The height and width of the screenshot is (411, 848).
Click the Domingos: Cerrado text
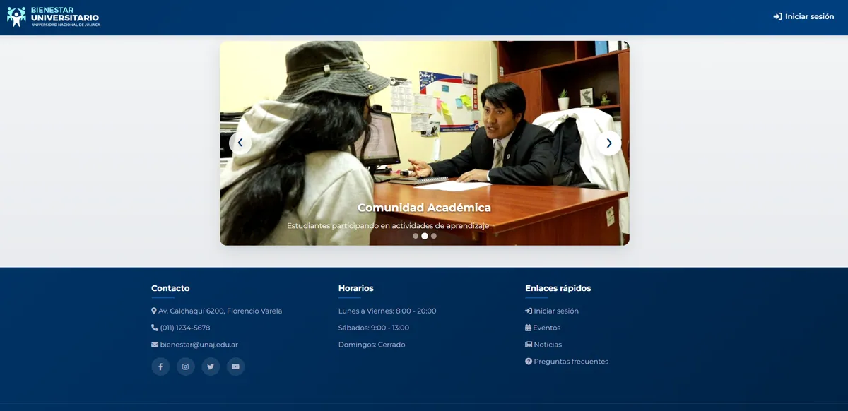click(x=372, y=345)
